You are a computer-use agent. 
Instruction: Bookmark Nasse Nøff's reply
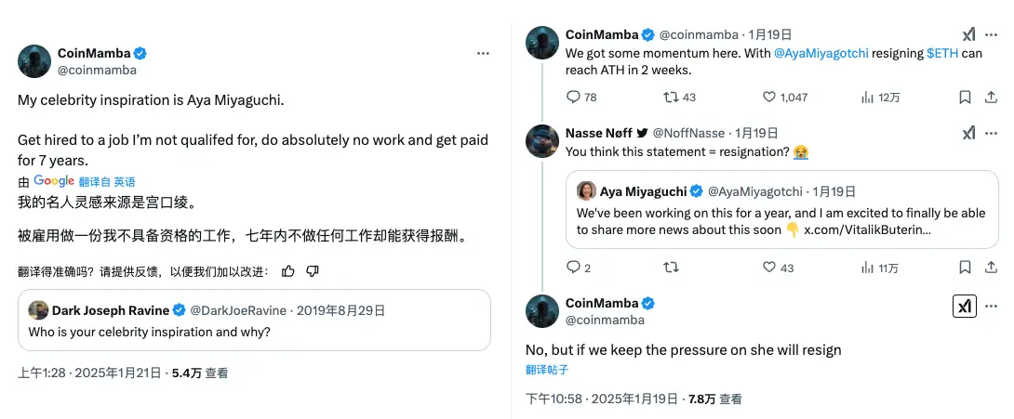click(965, 268)
